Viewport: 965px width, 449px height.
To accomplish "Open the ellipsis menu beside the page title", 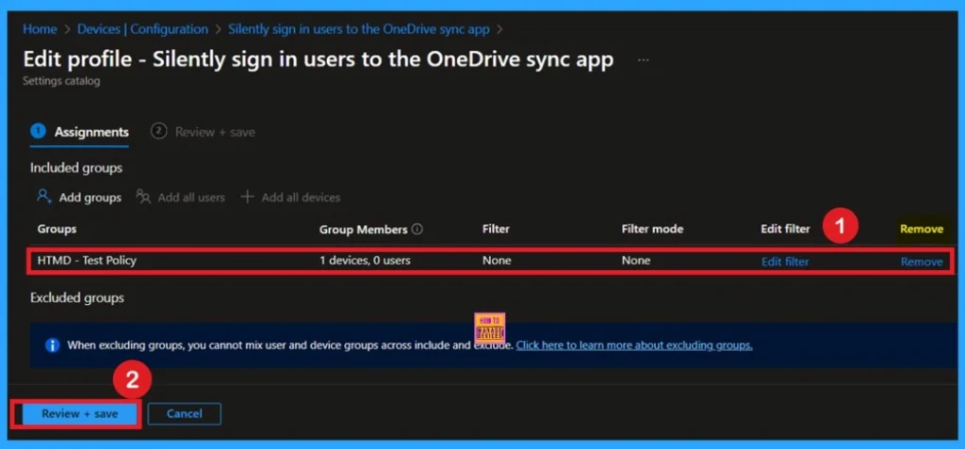I will pos(643,60).
